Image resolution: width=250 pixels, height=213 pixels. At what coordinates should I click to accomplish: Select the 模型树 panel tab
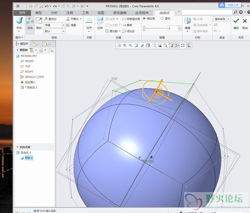click(x=22, y=44)
